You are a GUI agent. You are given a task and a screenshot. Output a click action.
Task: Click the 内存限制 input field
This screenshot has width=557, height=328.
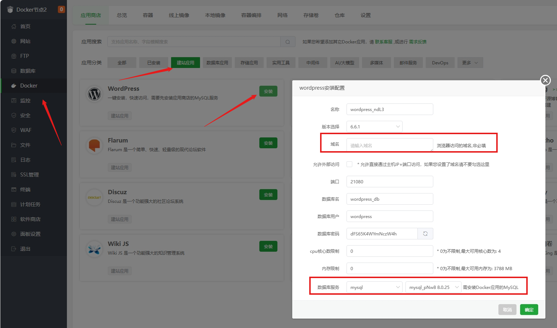pos(390,268)
